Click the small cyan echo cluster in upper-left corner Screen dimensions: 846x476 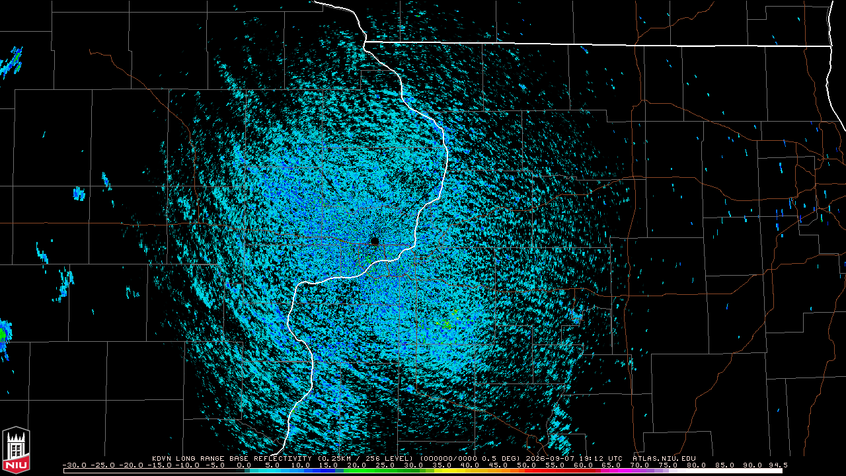12,60
